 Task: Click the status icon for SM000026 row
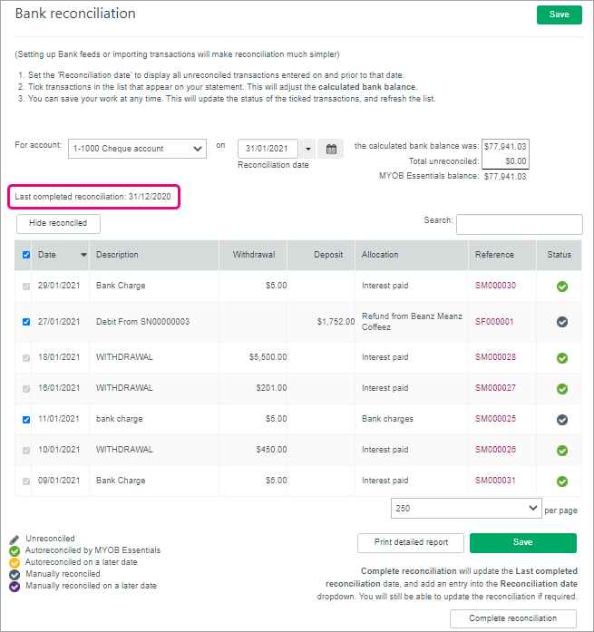tap(561, 450)
